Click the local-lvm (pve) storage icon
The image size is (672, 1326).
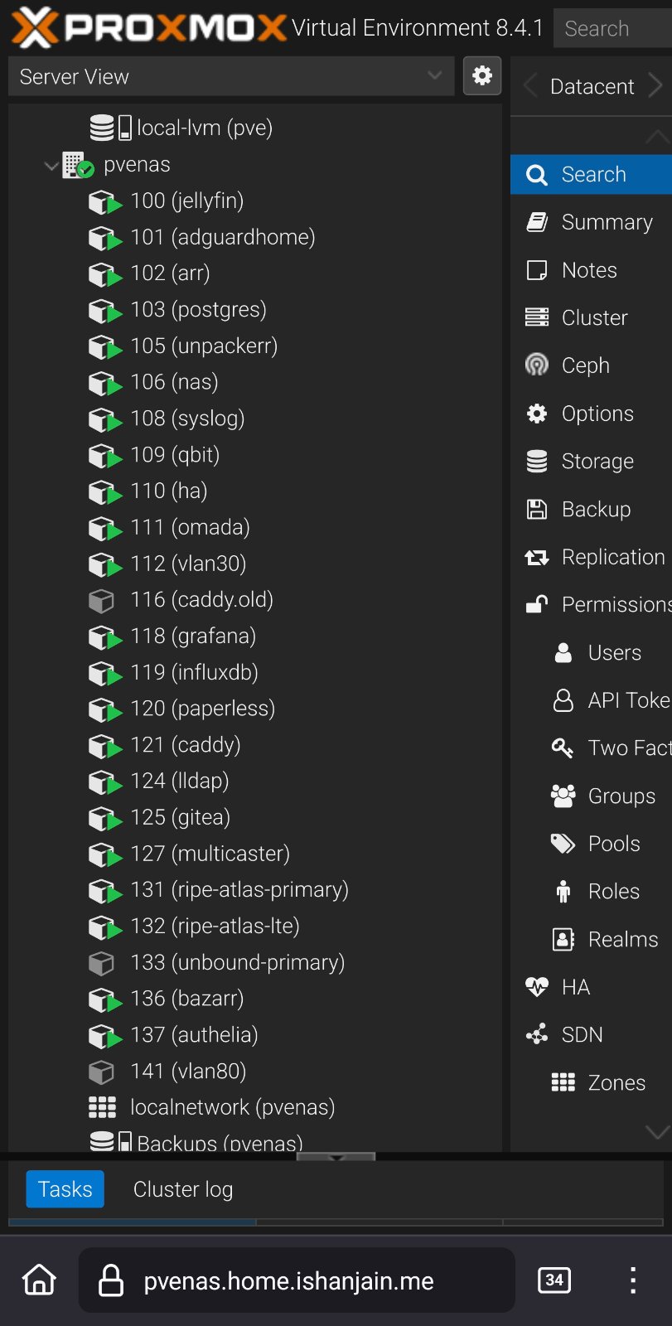tap(109, 128)
